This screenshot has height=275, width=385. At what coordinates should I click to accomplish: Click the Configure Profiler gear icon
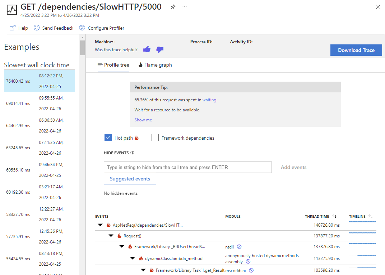point(82,28)
